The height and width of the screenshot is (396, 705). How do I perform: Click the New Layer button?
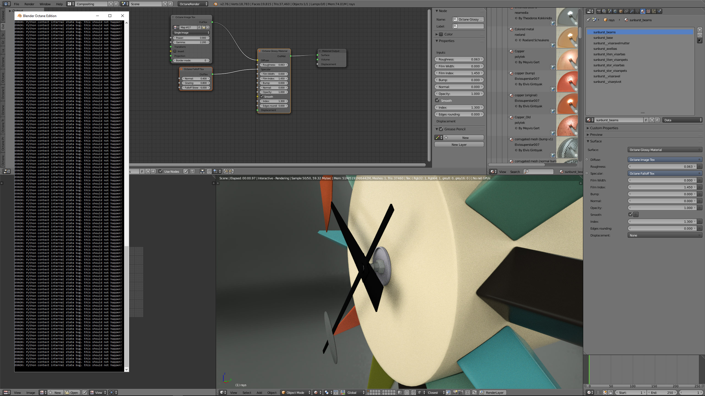coord(459,145)
